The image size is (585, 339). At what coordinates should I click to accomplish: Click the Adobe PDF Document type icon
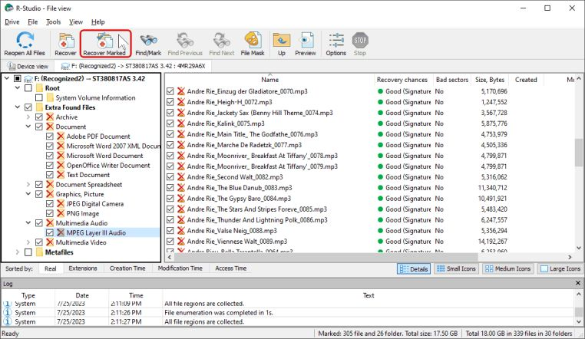pyautogui.click(x=61, y=137)
